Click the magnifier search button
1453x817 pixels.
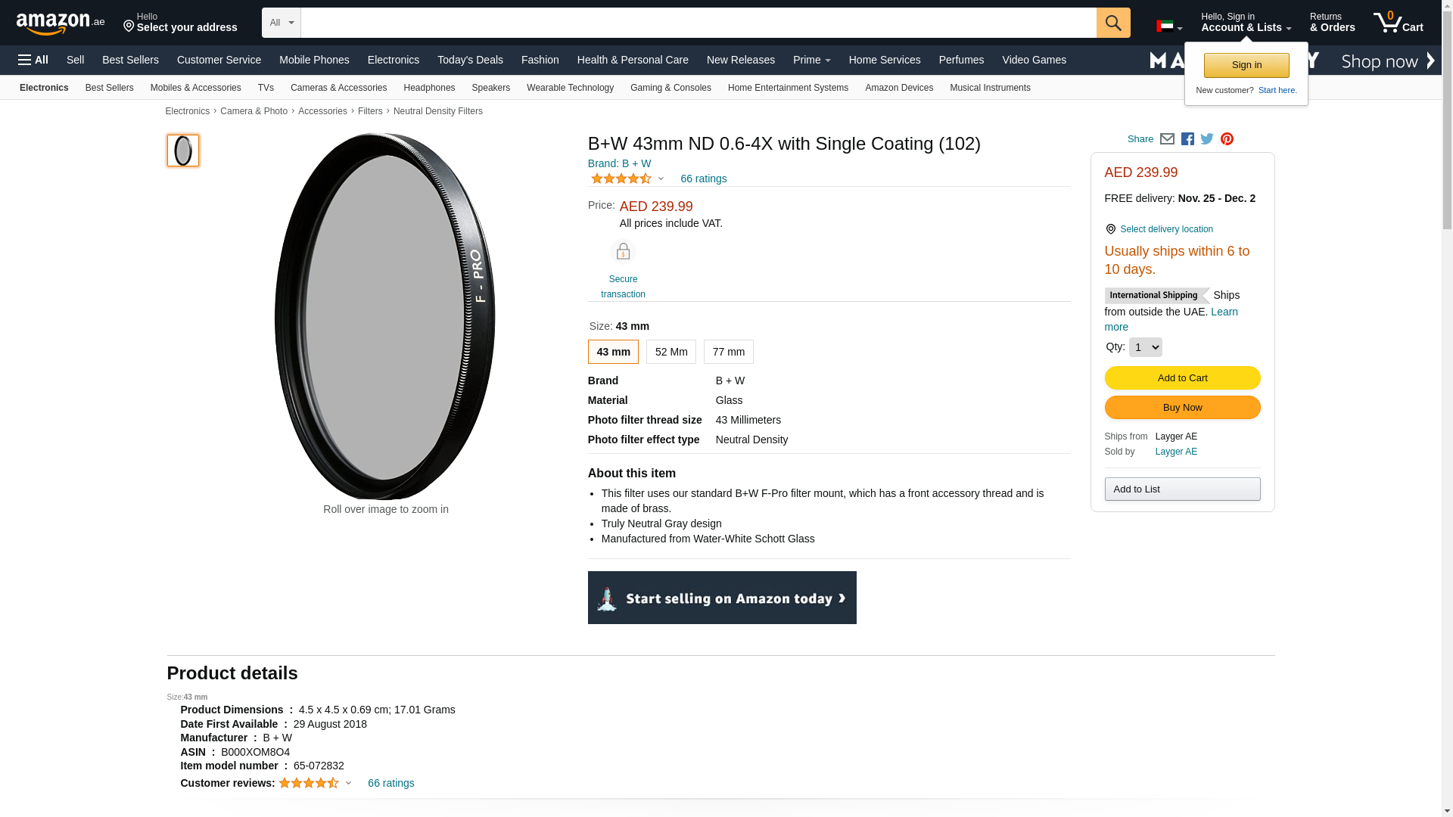click(x=1112, y=23)
